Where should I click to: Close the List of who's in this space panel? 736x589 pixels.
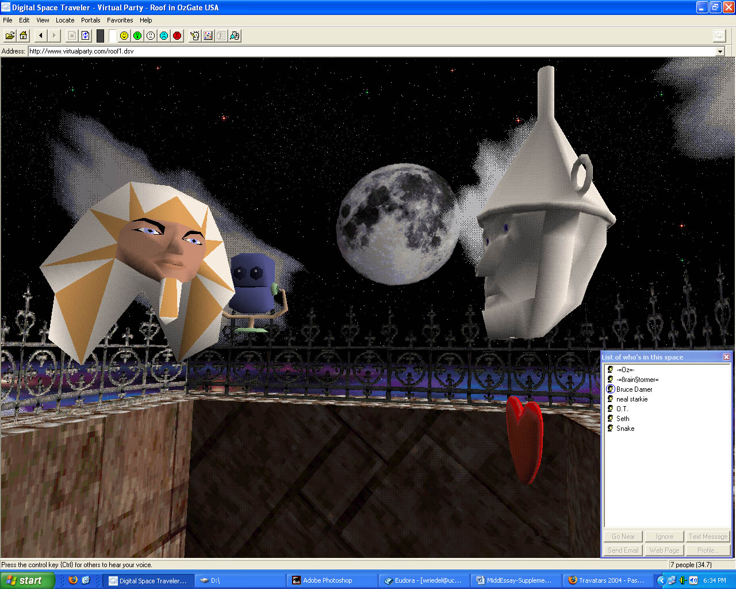(x=726, y=357)
